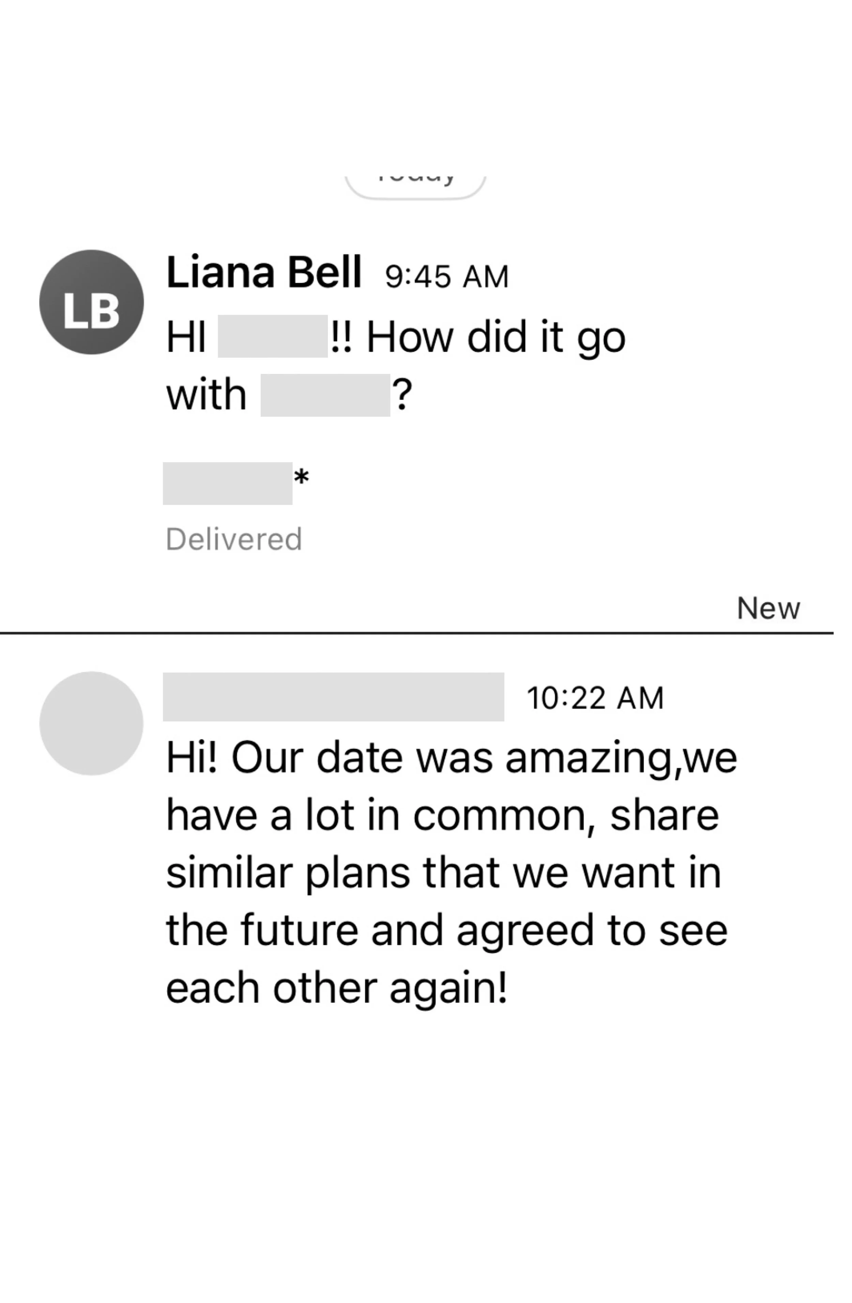Click the "similar plans that we want" line

click(x=443, y=873)
